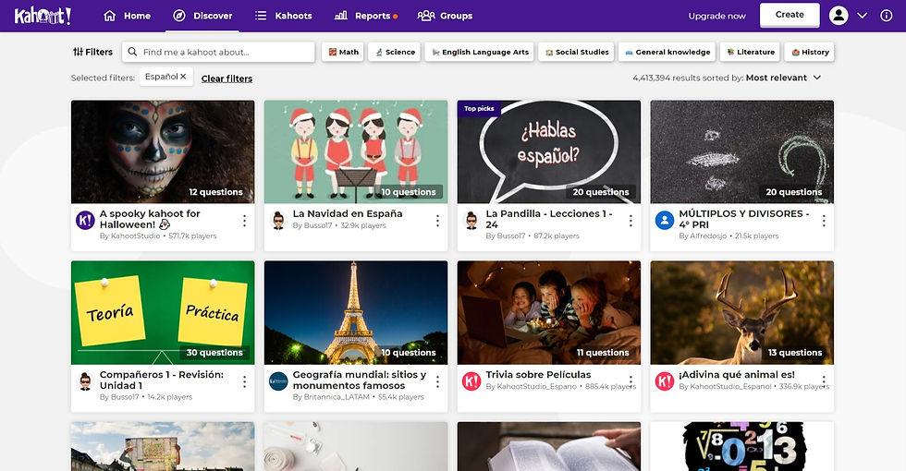Switch to the Kahoots tab
This screenshot has height=471, width=906.
(x=283, y=16)
